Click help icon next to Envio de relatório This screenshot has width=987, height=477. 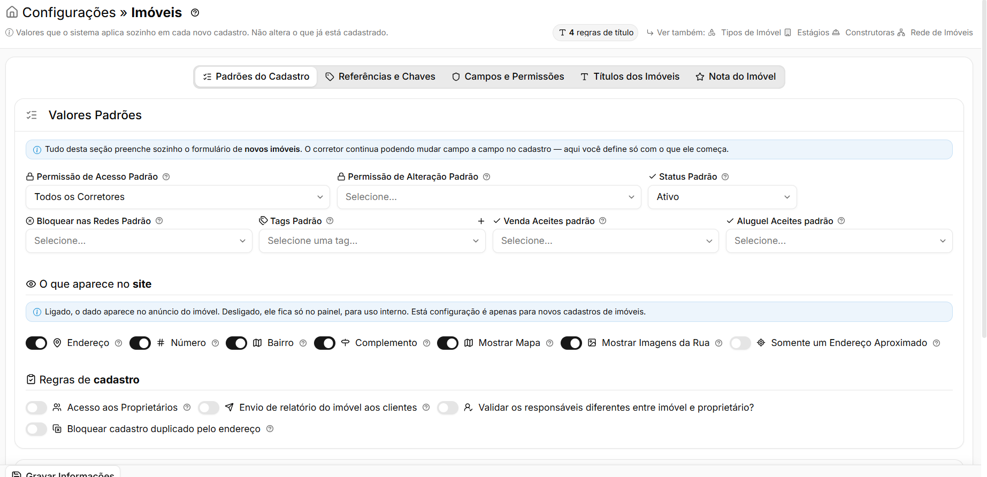click(x=426, y=407)
